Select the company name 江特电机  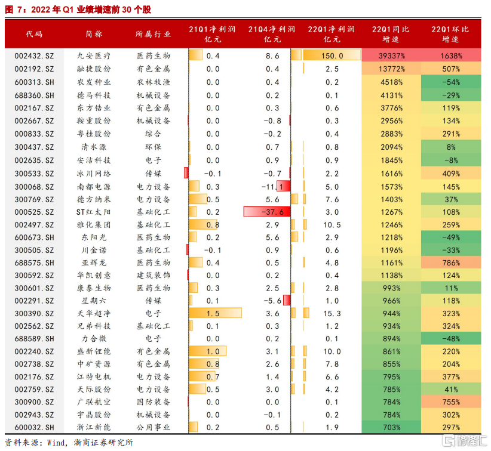click(94, 377)
